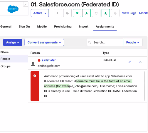Screen dimensions: 148x133
Task: Click the app title 01. Salesforce.com (Federated ID)
Action: point(75,4)
